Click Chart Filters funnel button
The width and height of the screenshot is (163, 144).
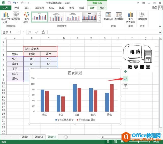tap(126, 86)
